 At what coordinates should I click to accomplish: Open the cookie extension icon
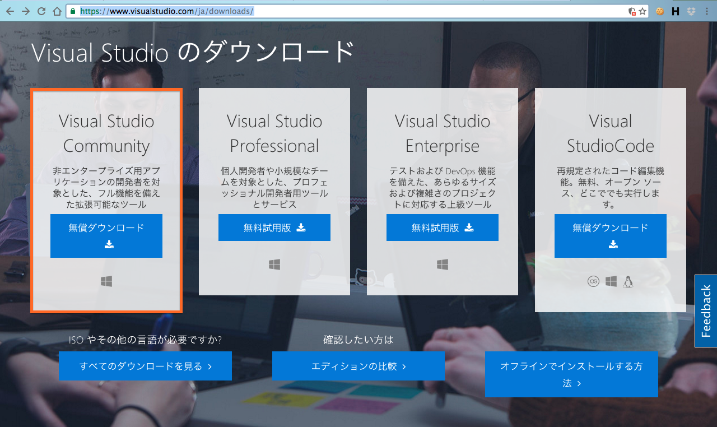coord(660,11)
